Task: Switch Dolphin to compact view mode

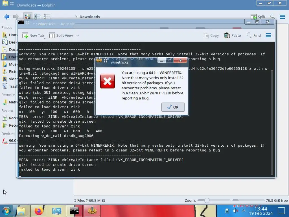Action: pyautogui.click(x=38, y=16)
